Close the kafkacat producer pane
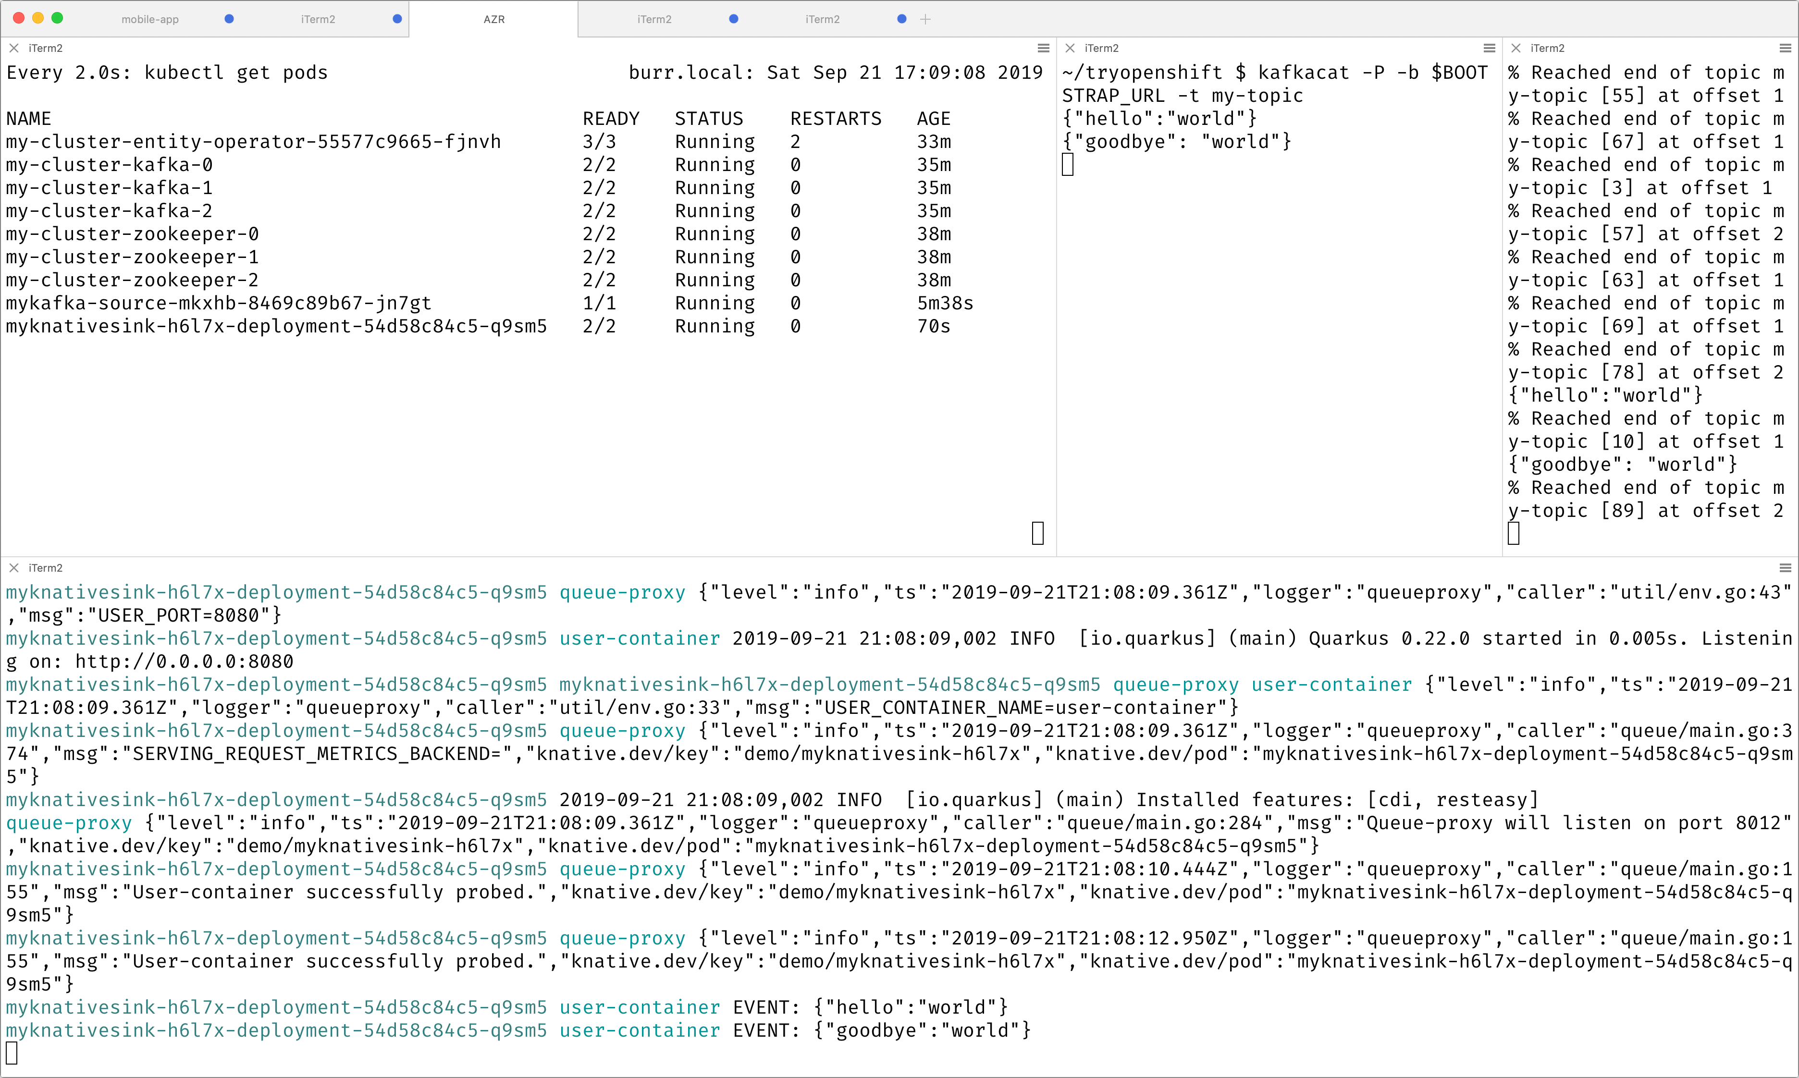 pyautogui.click(x=1070, y=48)
